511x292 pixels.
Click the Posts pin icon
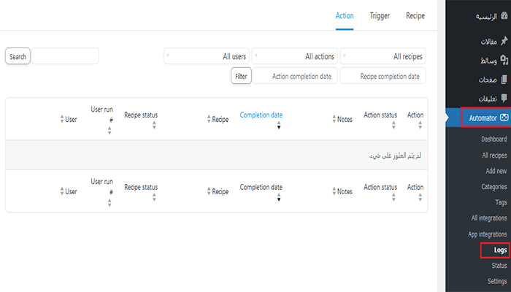(x=504, y=41)
